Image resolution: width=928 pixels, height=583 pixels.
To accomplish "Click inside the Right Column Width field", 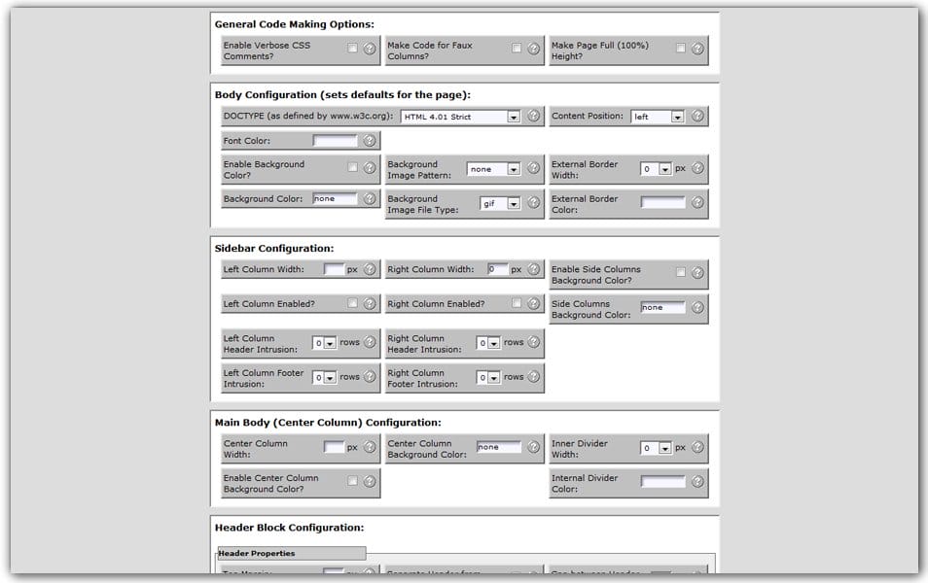I will coord(496,270).
